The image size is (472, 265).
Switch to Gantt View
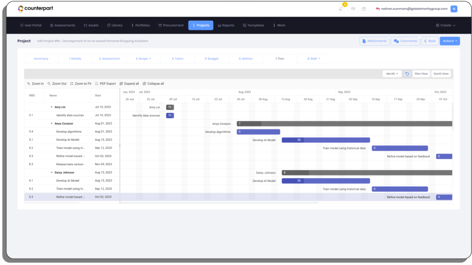(x=441, y=74)
